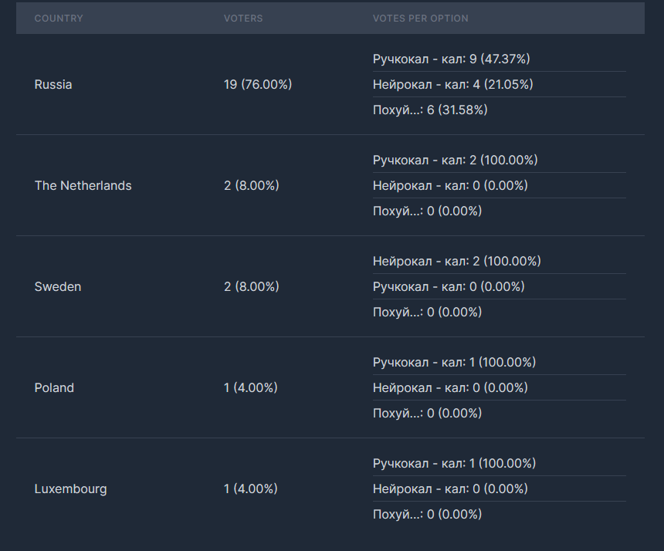The image size is (664, 551).
Task: Click the VOTES PER OPTION column header
Action: [x=420, y=18]
